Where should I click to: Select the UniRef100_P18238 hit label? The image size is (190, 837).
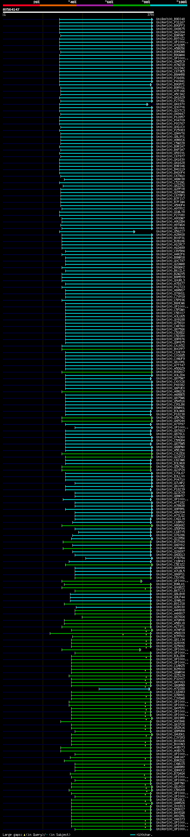pos(170,414)
